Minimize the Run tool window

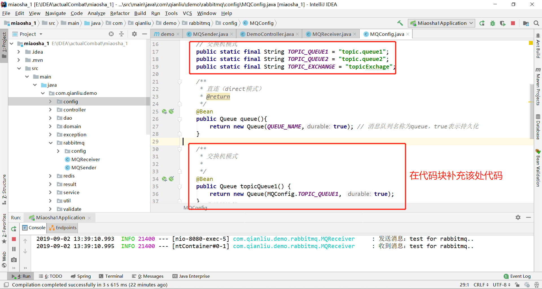click(x=528, y=217)
